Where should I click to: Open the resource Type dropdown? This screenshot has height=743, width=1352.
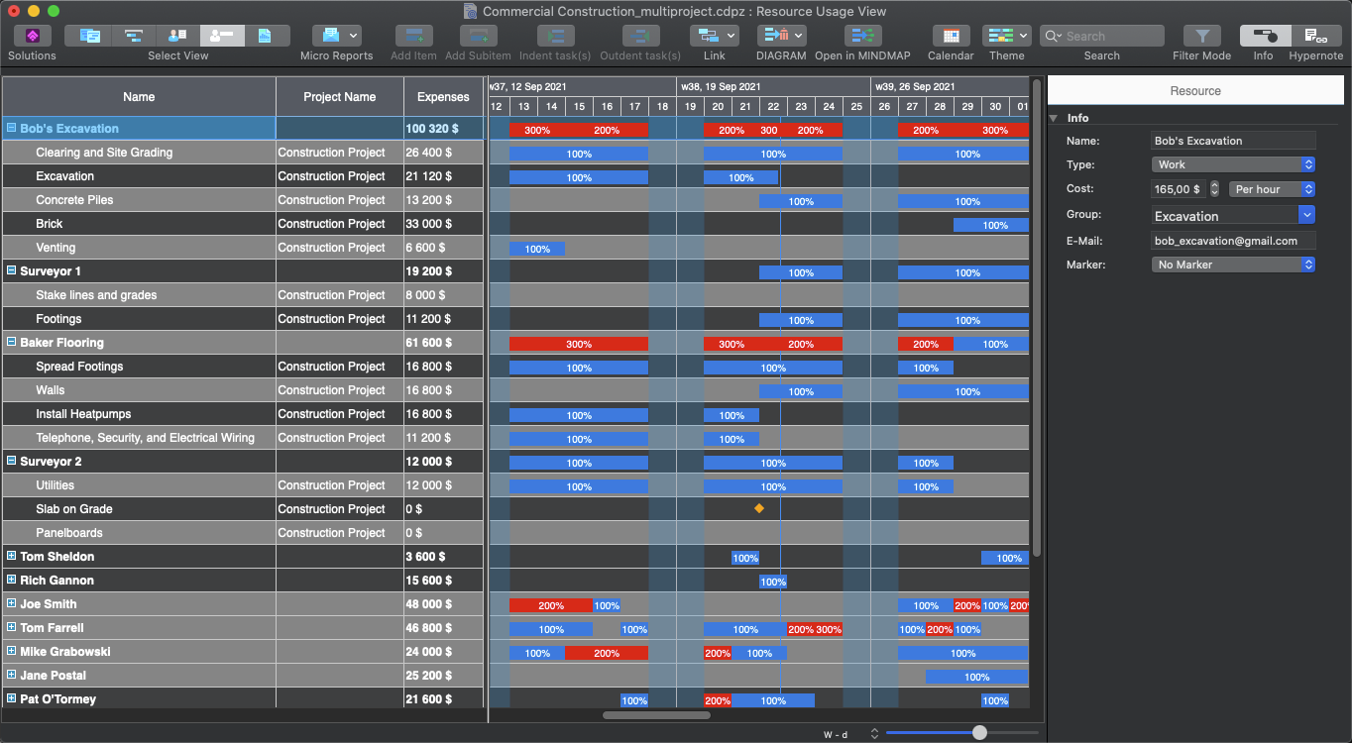pyautogui.click(x=1233, y=164)
